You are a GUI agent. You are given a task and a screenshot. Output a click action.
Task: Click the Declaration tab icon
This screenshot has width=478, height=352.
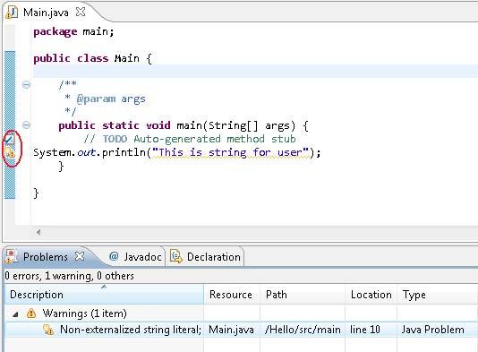(x=176, y=256)
